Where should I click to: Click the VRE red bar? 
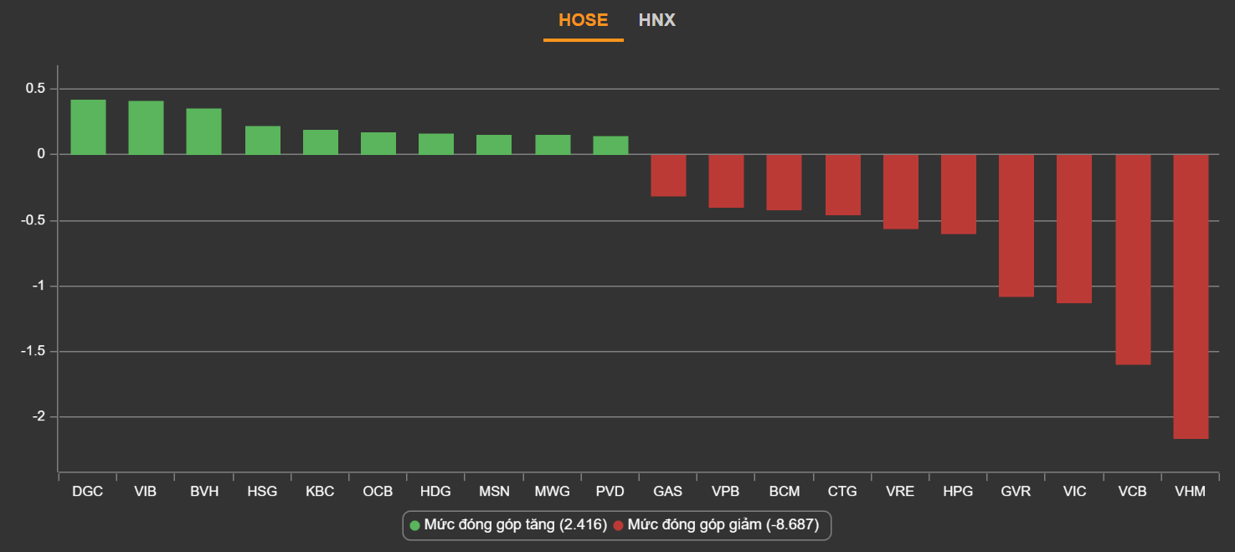point(900,192)
